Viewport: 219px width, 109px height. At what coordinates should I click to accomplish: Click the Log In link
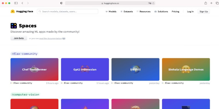[190, 11]
